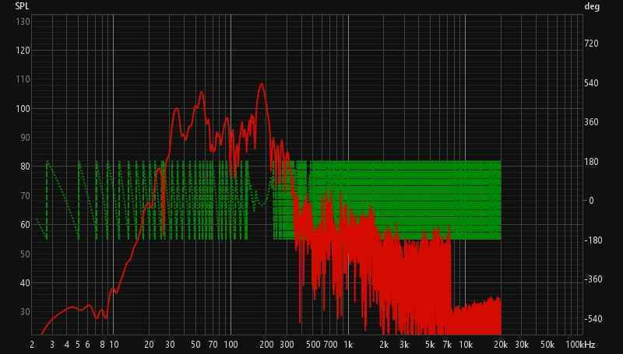Image resolution: width=623 pixels, height=354 pixels.
Task: Select the 1k frequency axis label
Action: 348,345
